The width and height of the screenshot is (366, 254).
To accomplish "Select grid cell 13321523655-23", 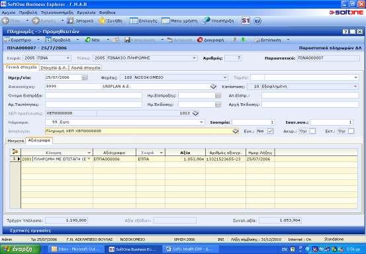I will pyautogui.click(x=226, y=159).
